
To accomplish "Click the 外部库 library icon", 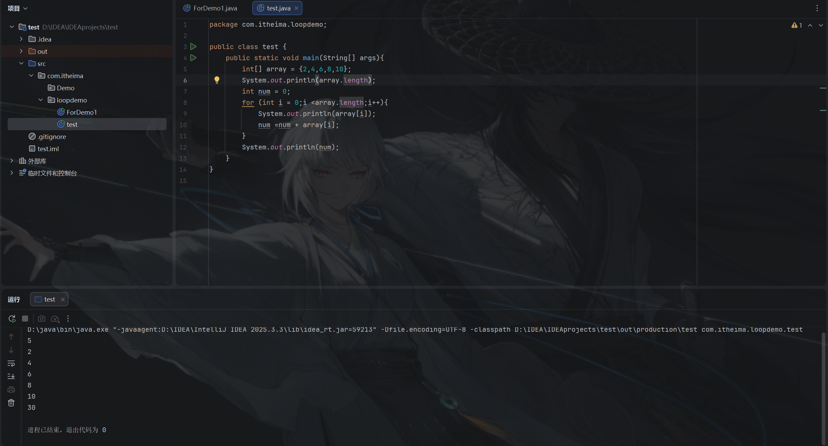I will tap(23, 161).
